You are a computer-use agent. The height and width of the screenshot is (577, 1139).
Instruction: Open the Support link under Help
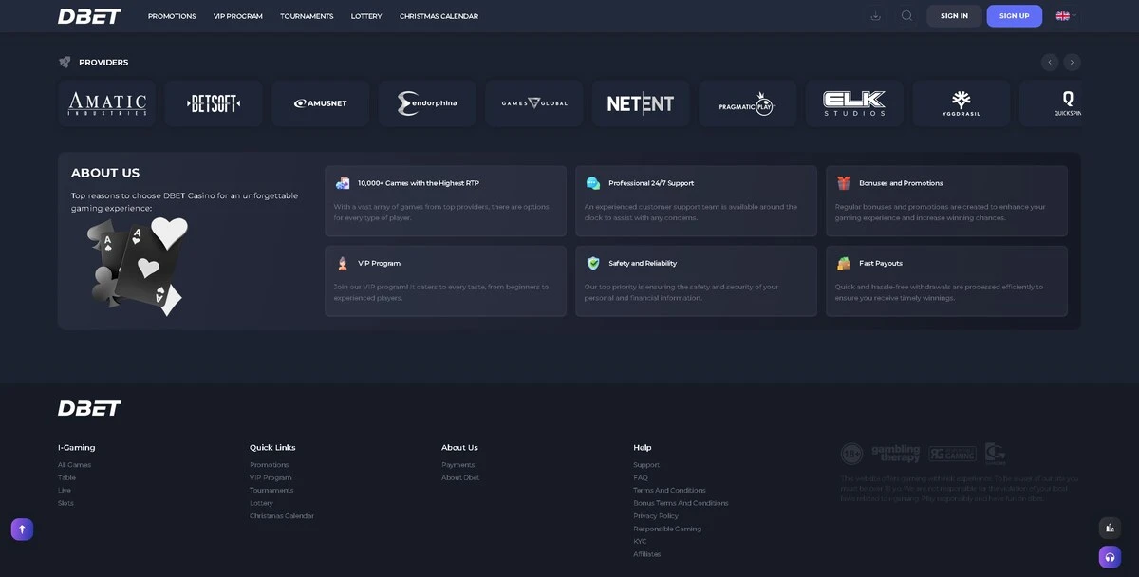click(x=646, y=465)
